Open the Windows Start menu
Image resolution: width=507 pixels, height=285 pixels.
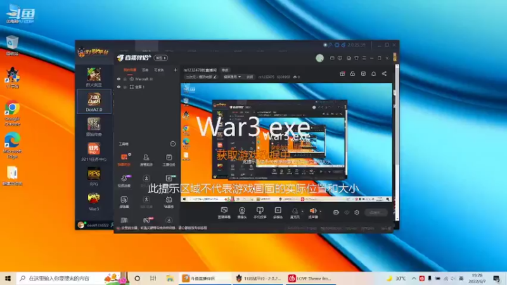click(x=8, y=278)
